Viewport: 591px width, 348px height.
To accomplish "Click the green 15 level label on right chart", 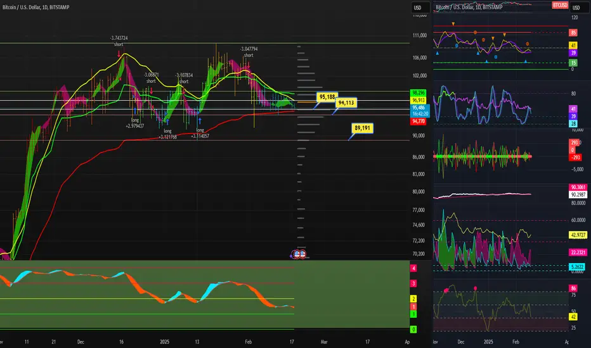I will [573, 63].
